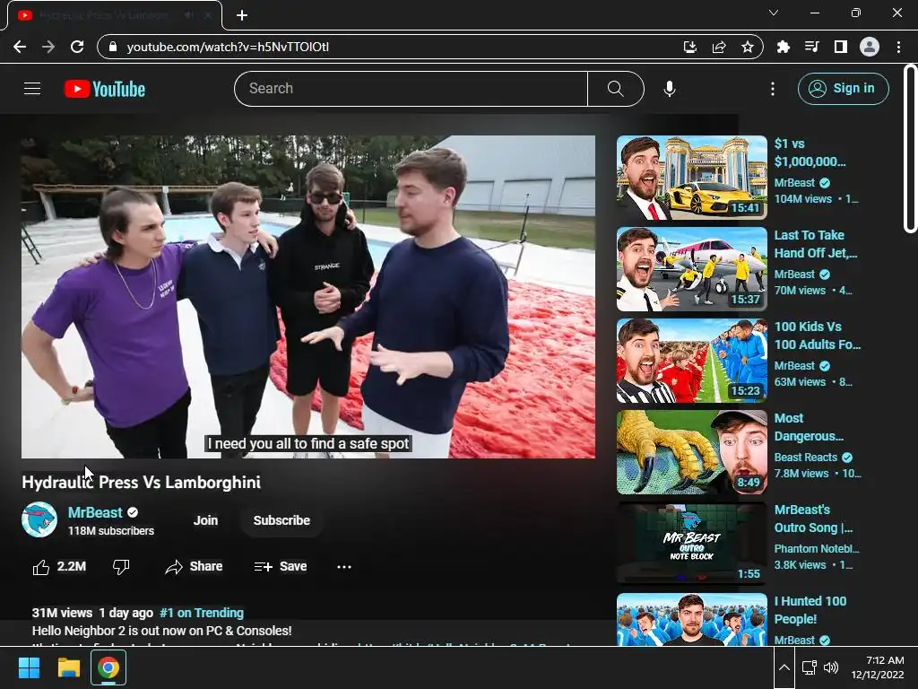Image resolution: width=918 pixels, height=689 pixels.
Task: Open network icon in system tray
Action: (810, 667)
